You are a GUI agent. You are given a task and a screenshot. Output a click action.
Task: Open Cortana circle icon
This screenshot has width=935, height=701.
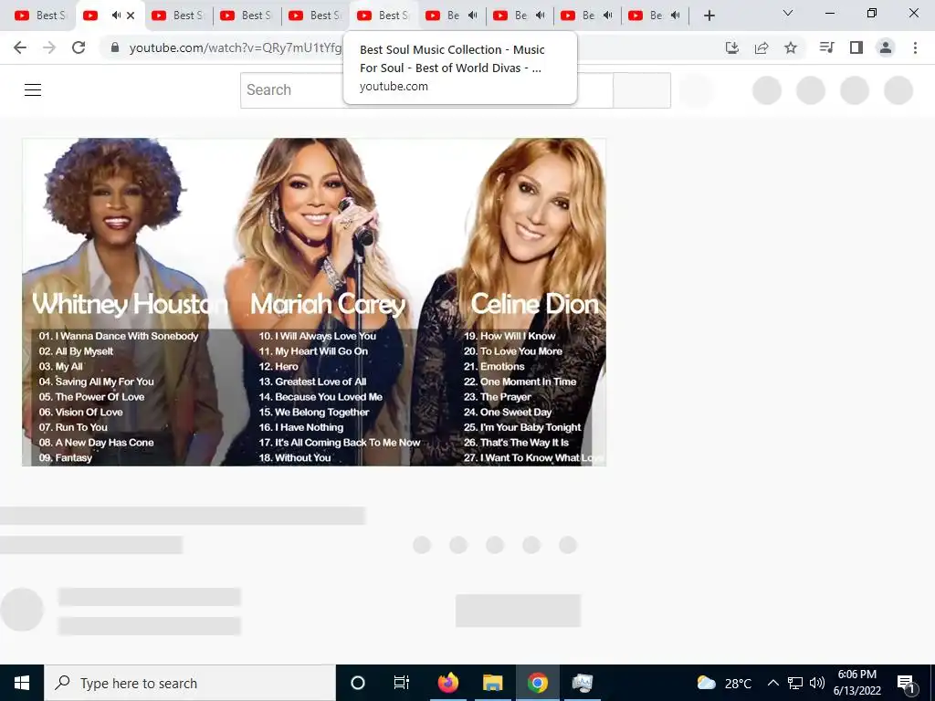tap(358, 683)
